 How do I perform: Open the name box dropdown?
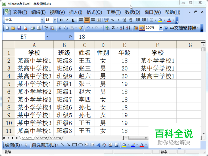[47, 36]
